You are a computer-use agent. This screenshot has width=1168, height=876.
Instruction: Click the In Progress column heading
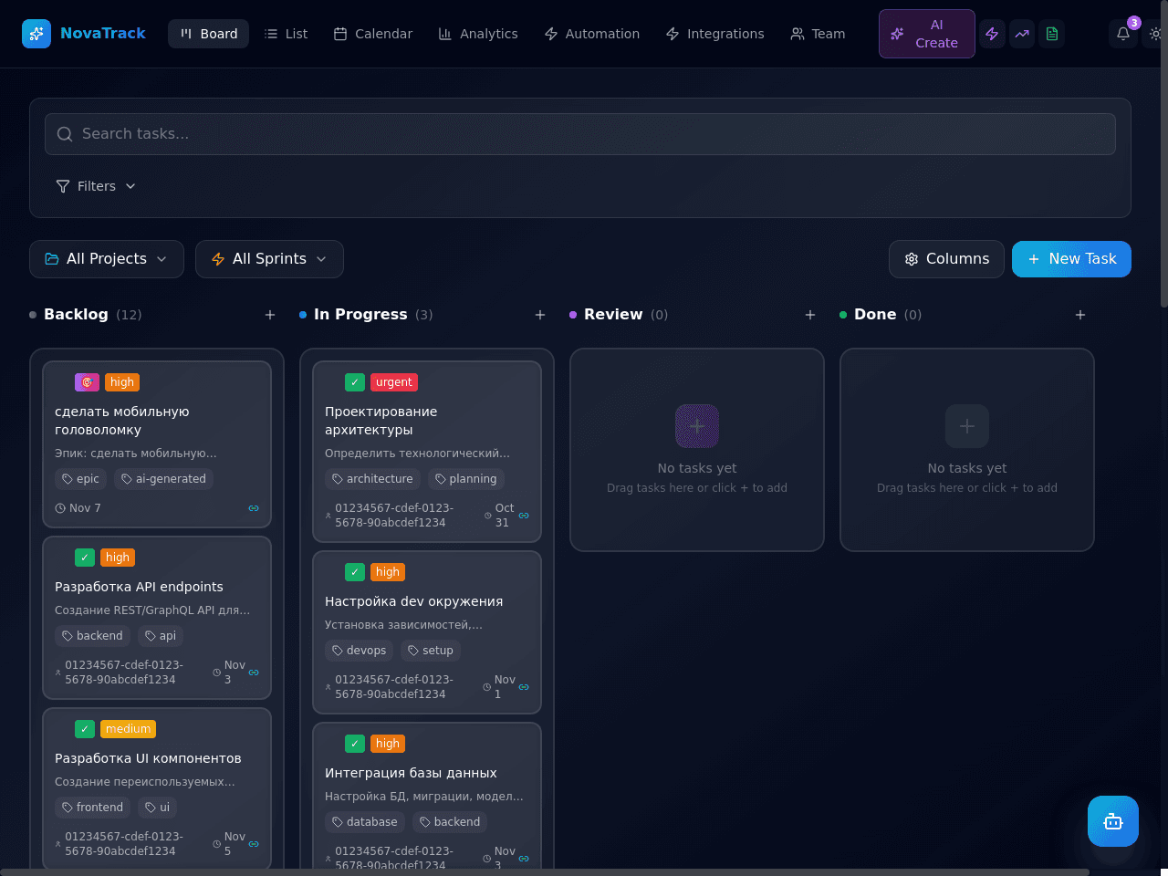click(x=360, y=315)
